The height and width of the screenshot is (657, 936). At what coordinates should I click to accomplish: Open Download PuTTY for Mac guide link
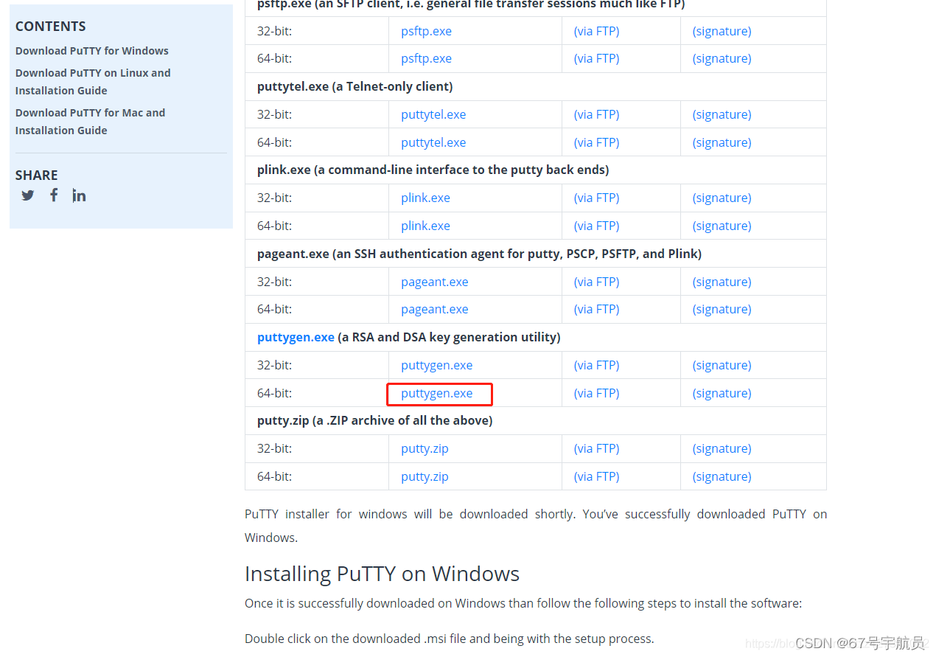click(90, 122)
